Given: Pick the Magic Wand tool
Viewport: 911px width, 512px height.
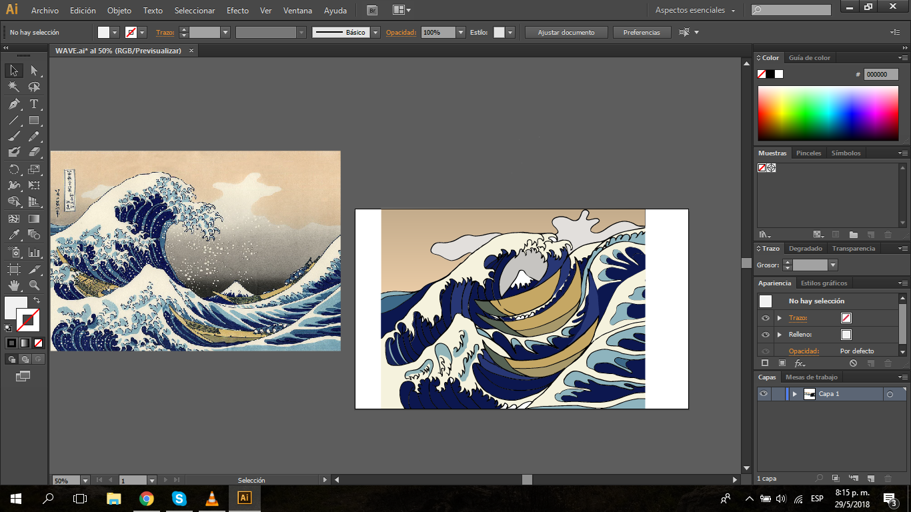Looking at the screenshot, I should click(x=14, y=87).
